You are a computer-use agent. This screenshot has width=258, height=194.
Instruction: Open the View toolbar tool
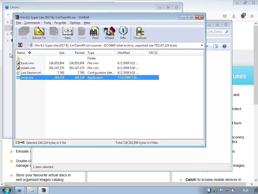(x=68, y=33)
